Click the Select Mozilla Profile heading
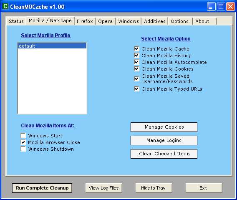237x200 pixels. 46,35
